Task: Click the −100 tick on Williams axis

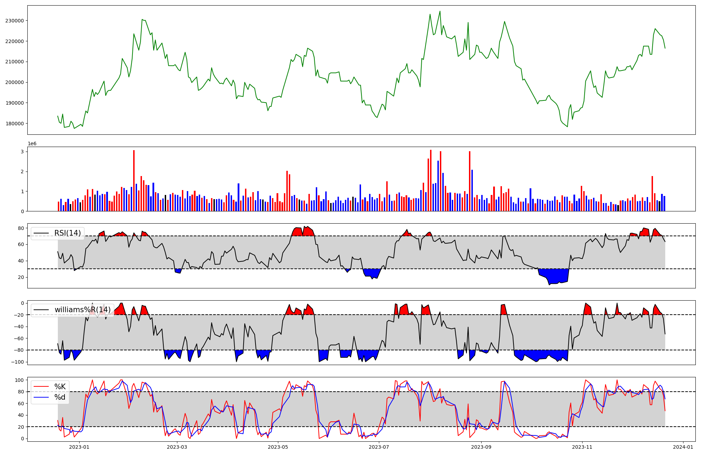Action: pos(17,362)
